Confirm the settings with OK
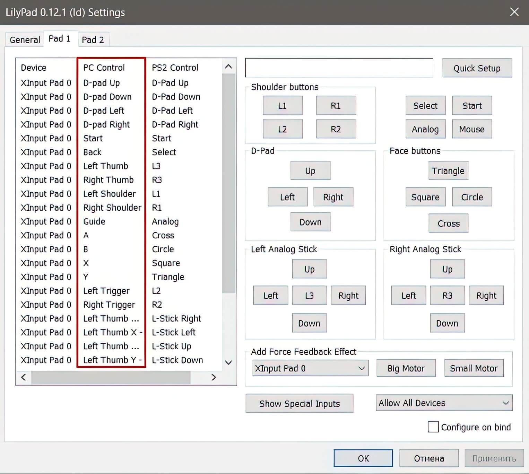This screenshot has height=474, width=529. [x=363, y=458]
